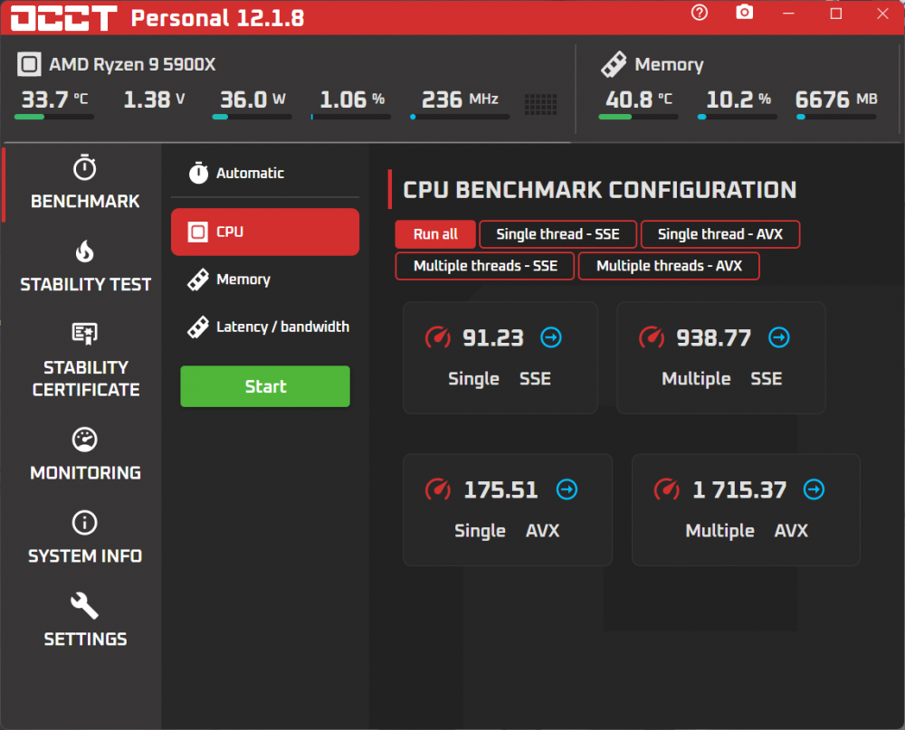Viewport: 905px width, 730px height.
Task: Open details arrow for Single SSE score
Action: [550, 337]
